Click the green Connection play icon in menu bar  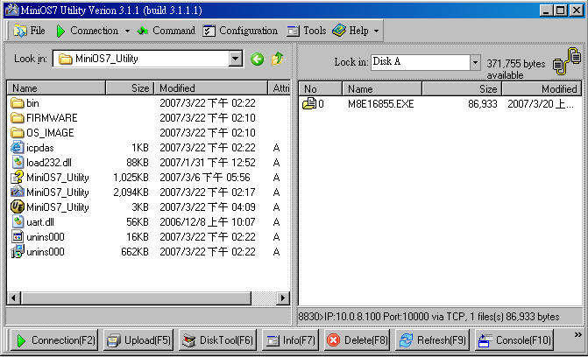(60, 31)
